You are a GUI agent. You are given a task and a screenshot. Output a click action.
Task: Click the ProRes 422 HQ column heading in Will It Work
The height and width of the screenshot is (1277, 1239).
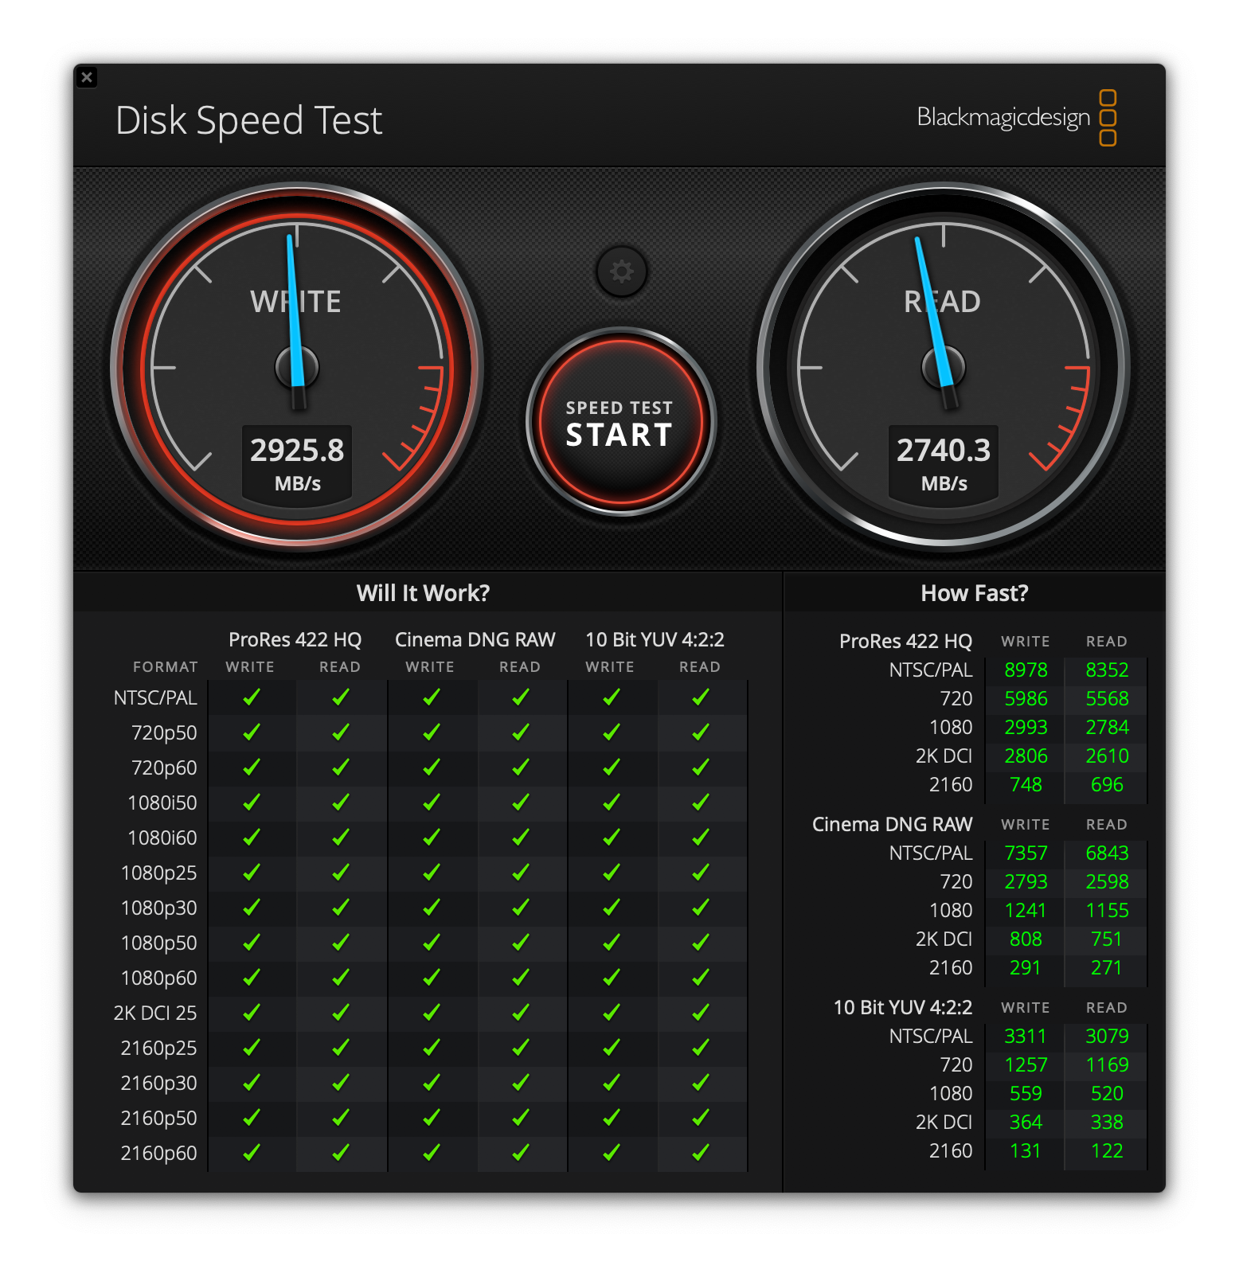pyautogui.click(x=295, y=639)
